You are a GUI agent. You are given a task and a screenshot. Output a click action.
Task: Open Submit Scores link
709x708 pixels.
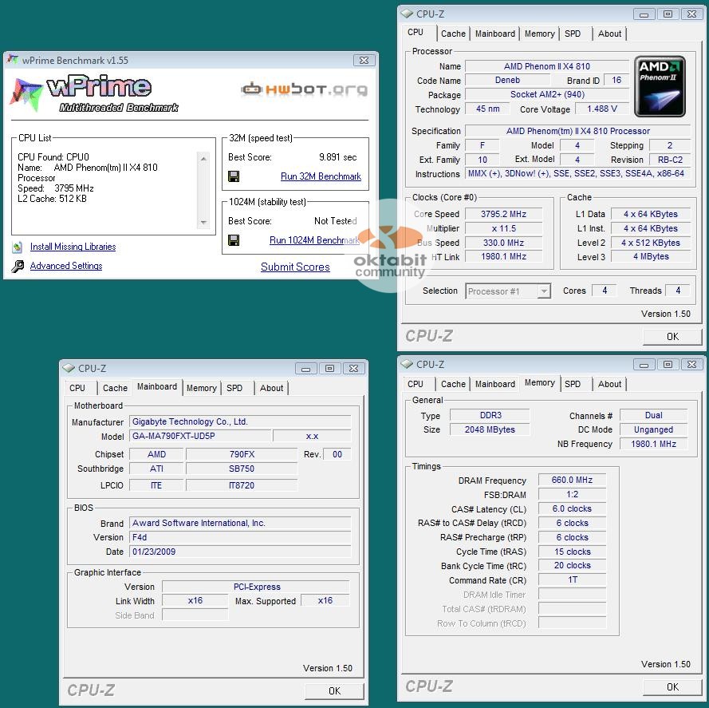click(295, 267)
